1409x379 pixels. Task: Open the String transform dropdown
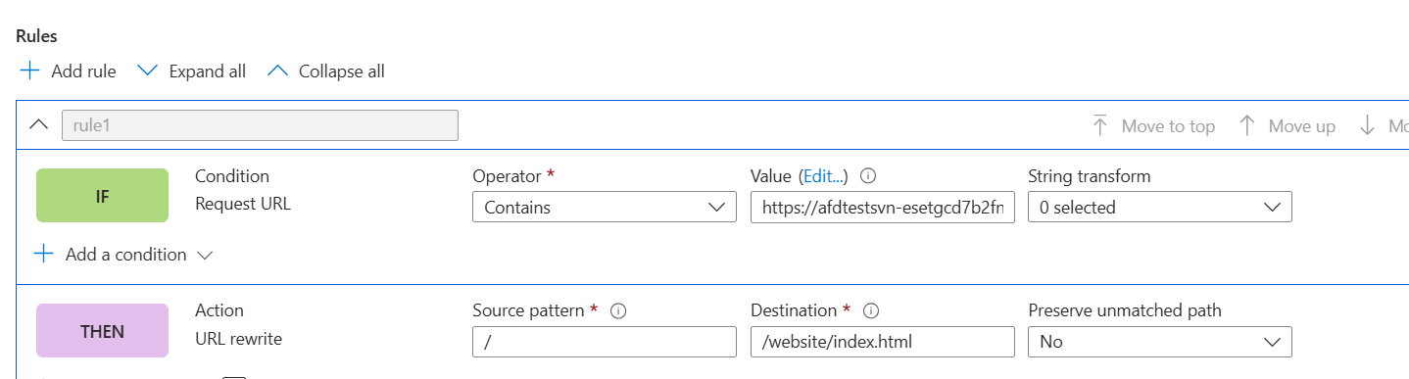(1159, 207)
